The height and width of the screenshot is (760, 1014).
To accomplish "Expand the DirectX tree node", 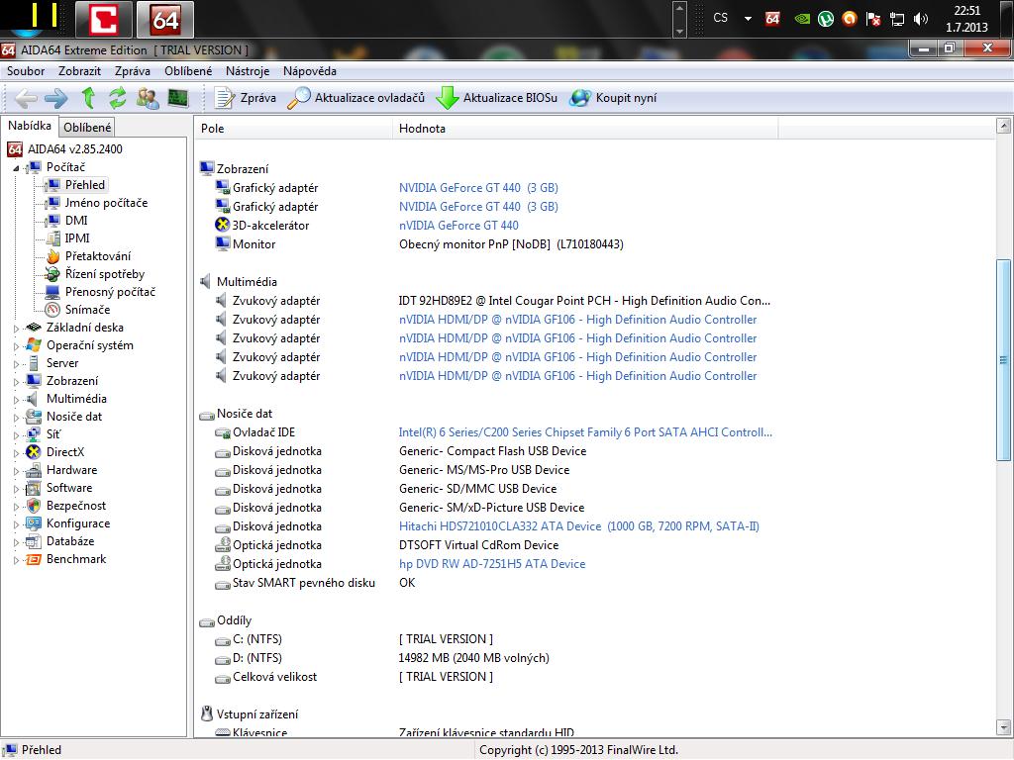I will point(16,452).
